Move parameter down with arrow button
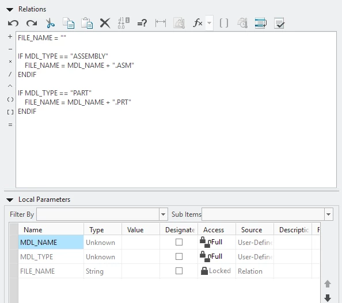This screenshot has width=342, height=303. click(328, 298)
